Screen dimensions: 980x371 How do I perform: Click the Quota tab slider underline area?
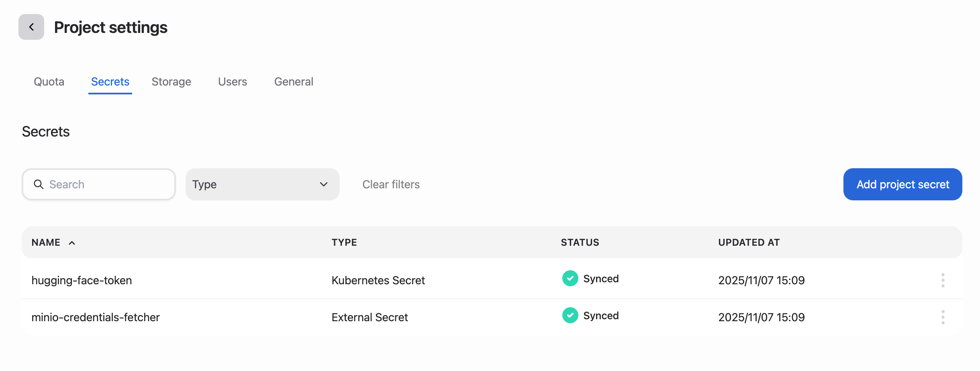pos(49,82)
